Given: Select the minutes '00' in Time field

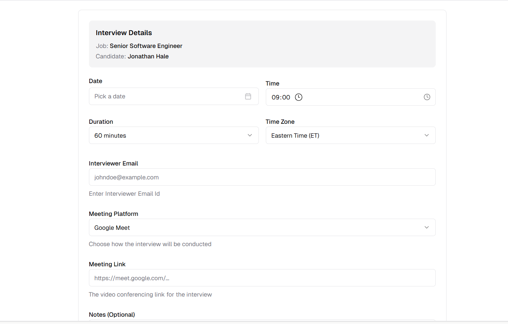Looking at the screenshot, I should [x=286, y=97].
